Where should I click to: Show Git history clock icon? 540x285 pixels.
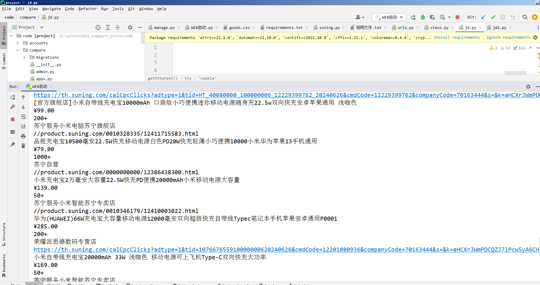(503, 17)
